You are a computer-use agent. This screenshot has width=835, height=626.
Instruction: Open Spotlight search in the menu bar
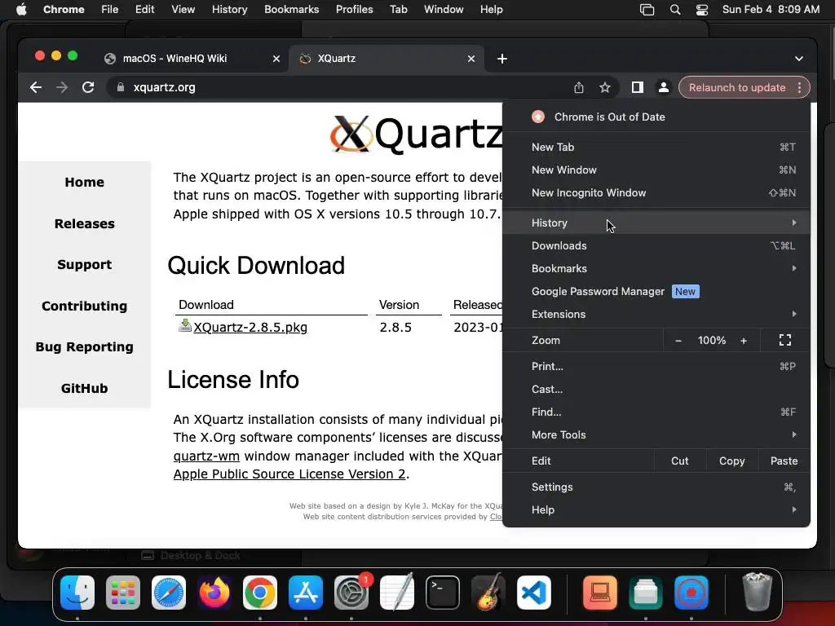[674, 10]
